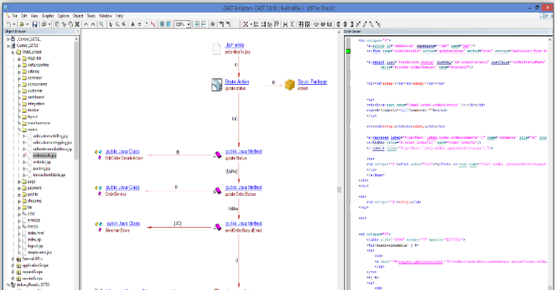555x290 pixels.
Task: Select the pointer arrow tool
Action: click(x=110, y=24)
